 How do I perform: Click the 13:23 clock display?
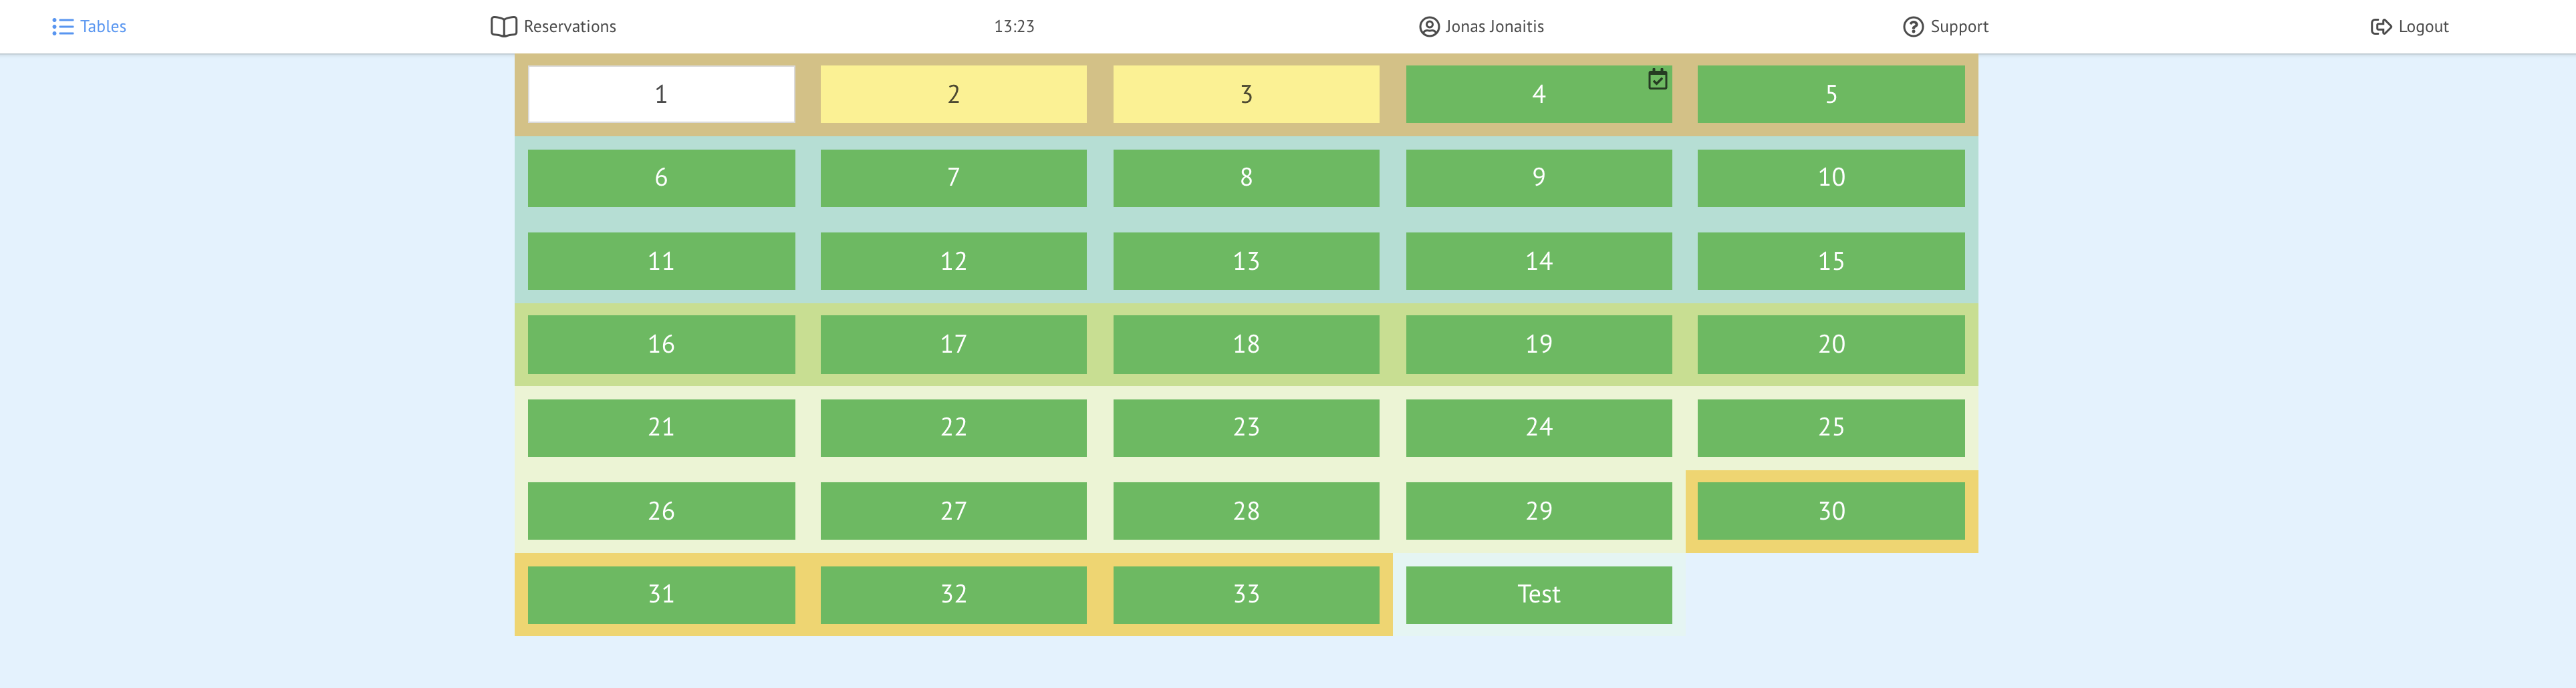1014,27
